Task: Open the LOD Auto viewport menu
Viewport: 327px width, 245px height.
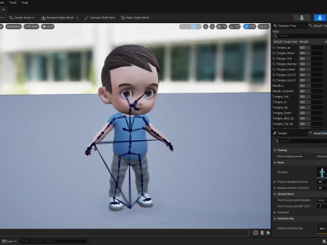Action: [x=31, y=27]
